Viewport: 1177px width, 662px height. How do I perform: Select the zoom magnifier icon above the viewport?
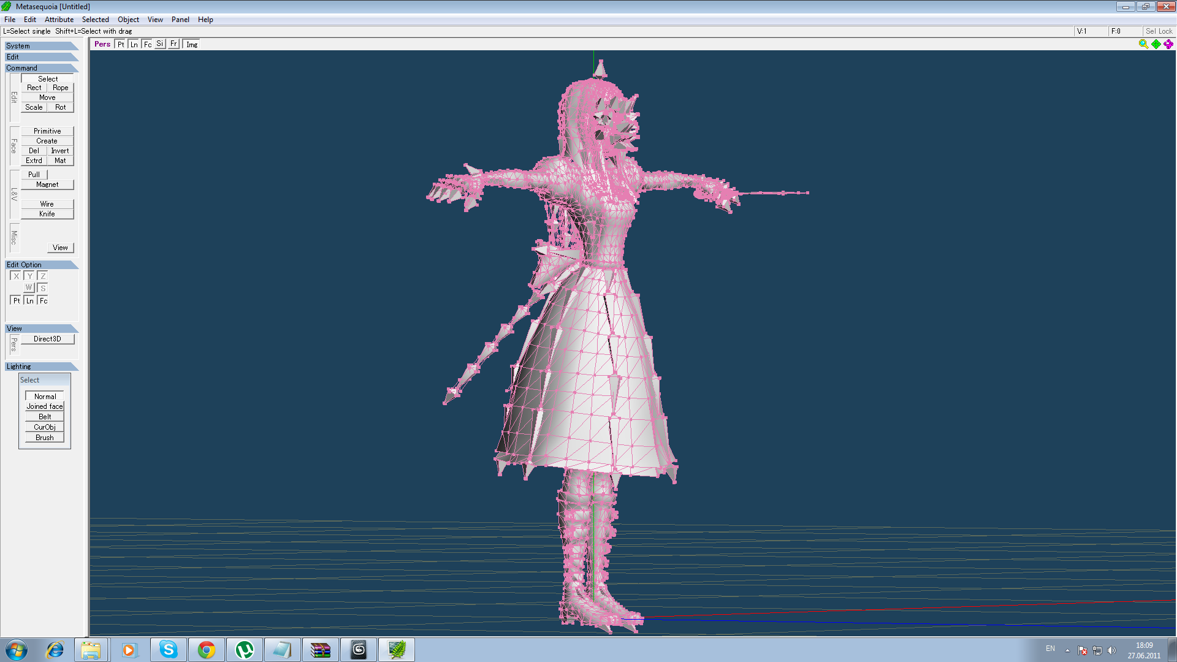pos(1144,44)
